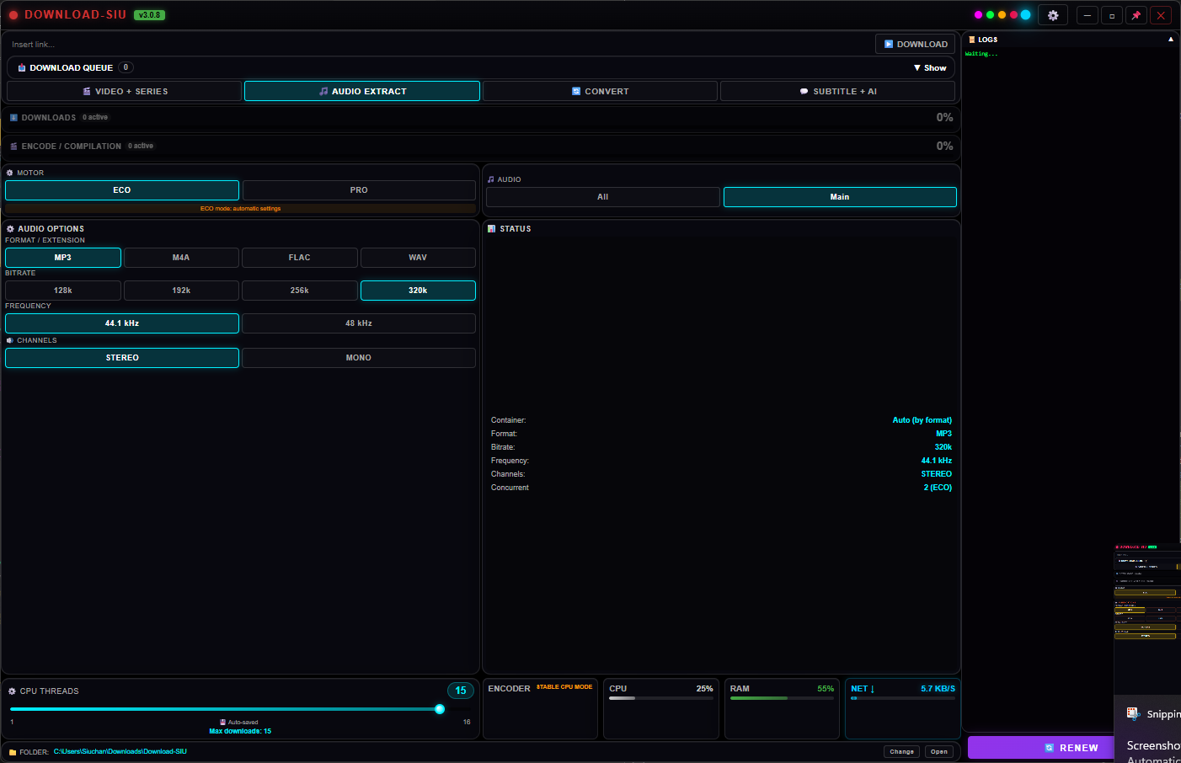Click the LOGS scroll icon
Image resolution: width=1181 pixels, height=763 pixels.
tap(972, 40)
